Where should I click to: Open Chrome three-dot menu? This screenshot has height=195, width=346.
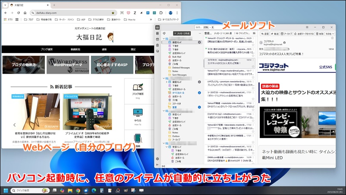point(177,13)
